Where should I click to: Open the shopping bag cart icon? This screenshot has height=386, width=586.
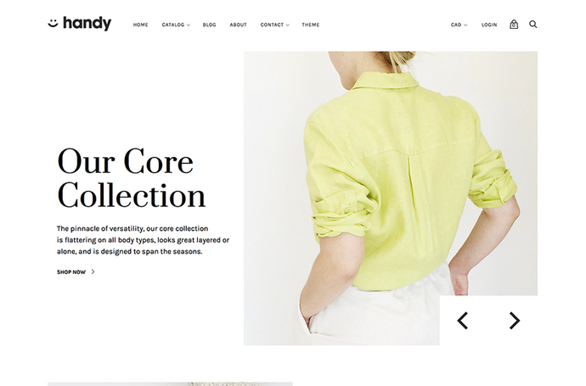click(x=514, y=25)
